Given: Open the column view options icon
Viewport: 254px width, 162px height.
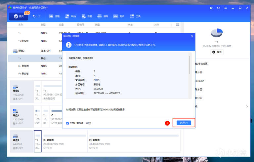Looking at the screenshot, I should tap(178, 24).
